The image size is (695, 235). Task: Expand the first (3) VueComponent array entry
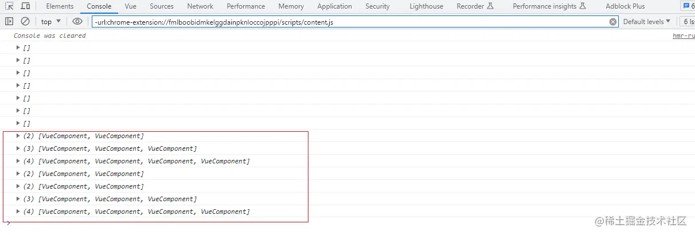click(x=18, y=148)
